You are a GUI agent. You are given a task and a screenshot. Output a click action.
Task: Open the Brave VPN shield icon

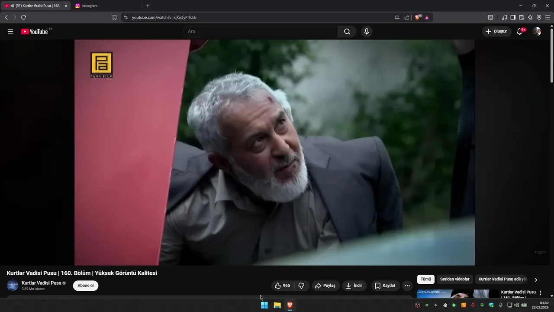(539, 17)
